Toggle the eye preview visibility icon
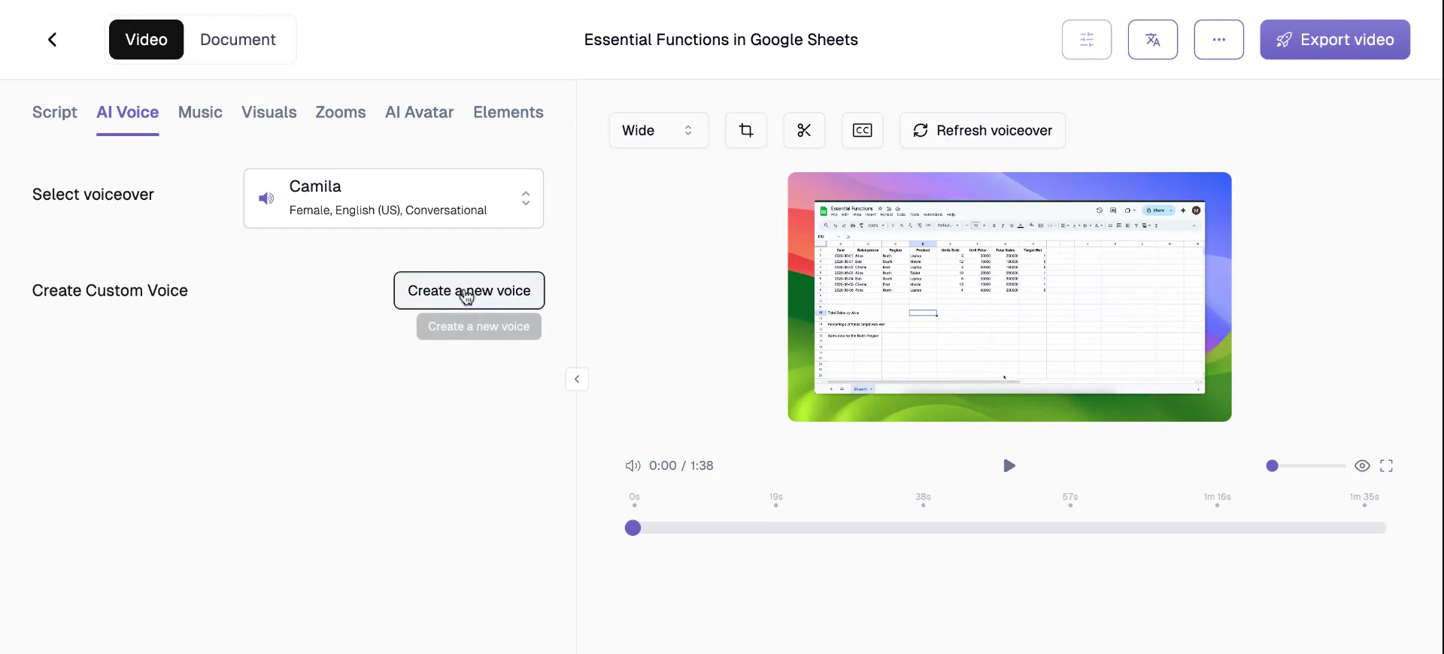The height and width of the screenshot is (654, 1444). coord(1362,465)
